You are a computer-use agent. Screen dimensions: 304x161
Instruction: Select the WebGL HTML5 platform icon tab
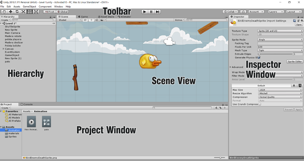click(300, 85)
